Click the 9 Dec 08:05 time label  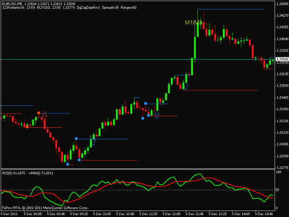33,214
